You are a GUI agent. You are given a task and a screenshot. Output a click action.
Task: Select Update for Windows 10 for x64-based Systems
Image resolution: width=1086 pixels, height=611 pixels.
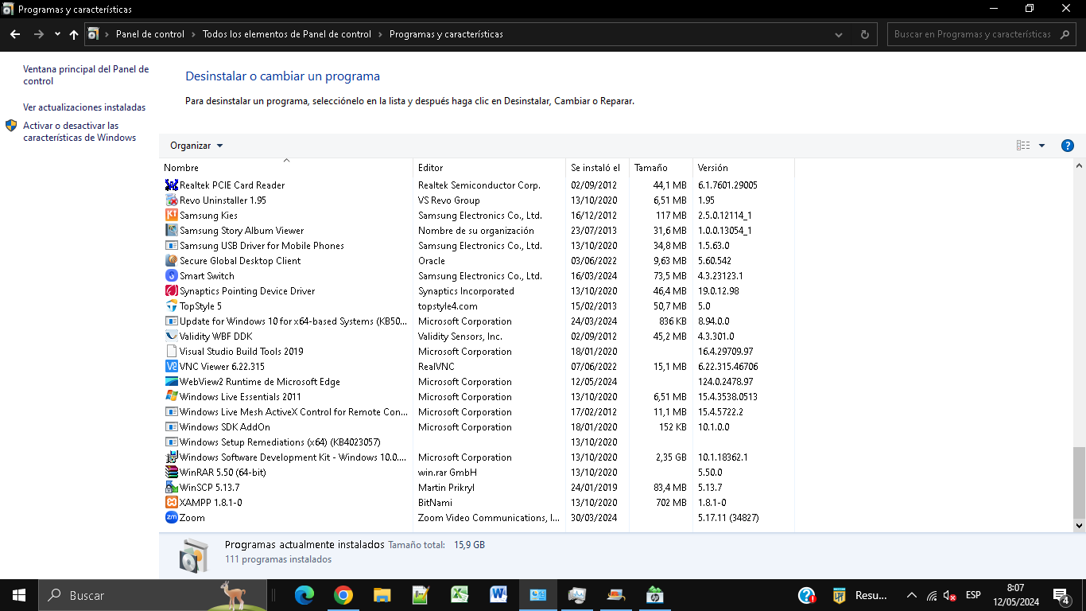(479, 321)
